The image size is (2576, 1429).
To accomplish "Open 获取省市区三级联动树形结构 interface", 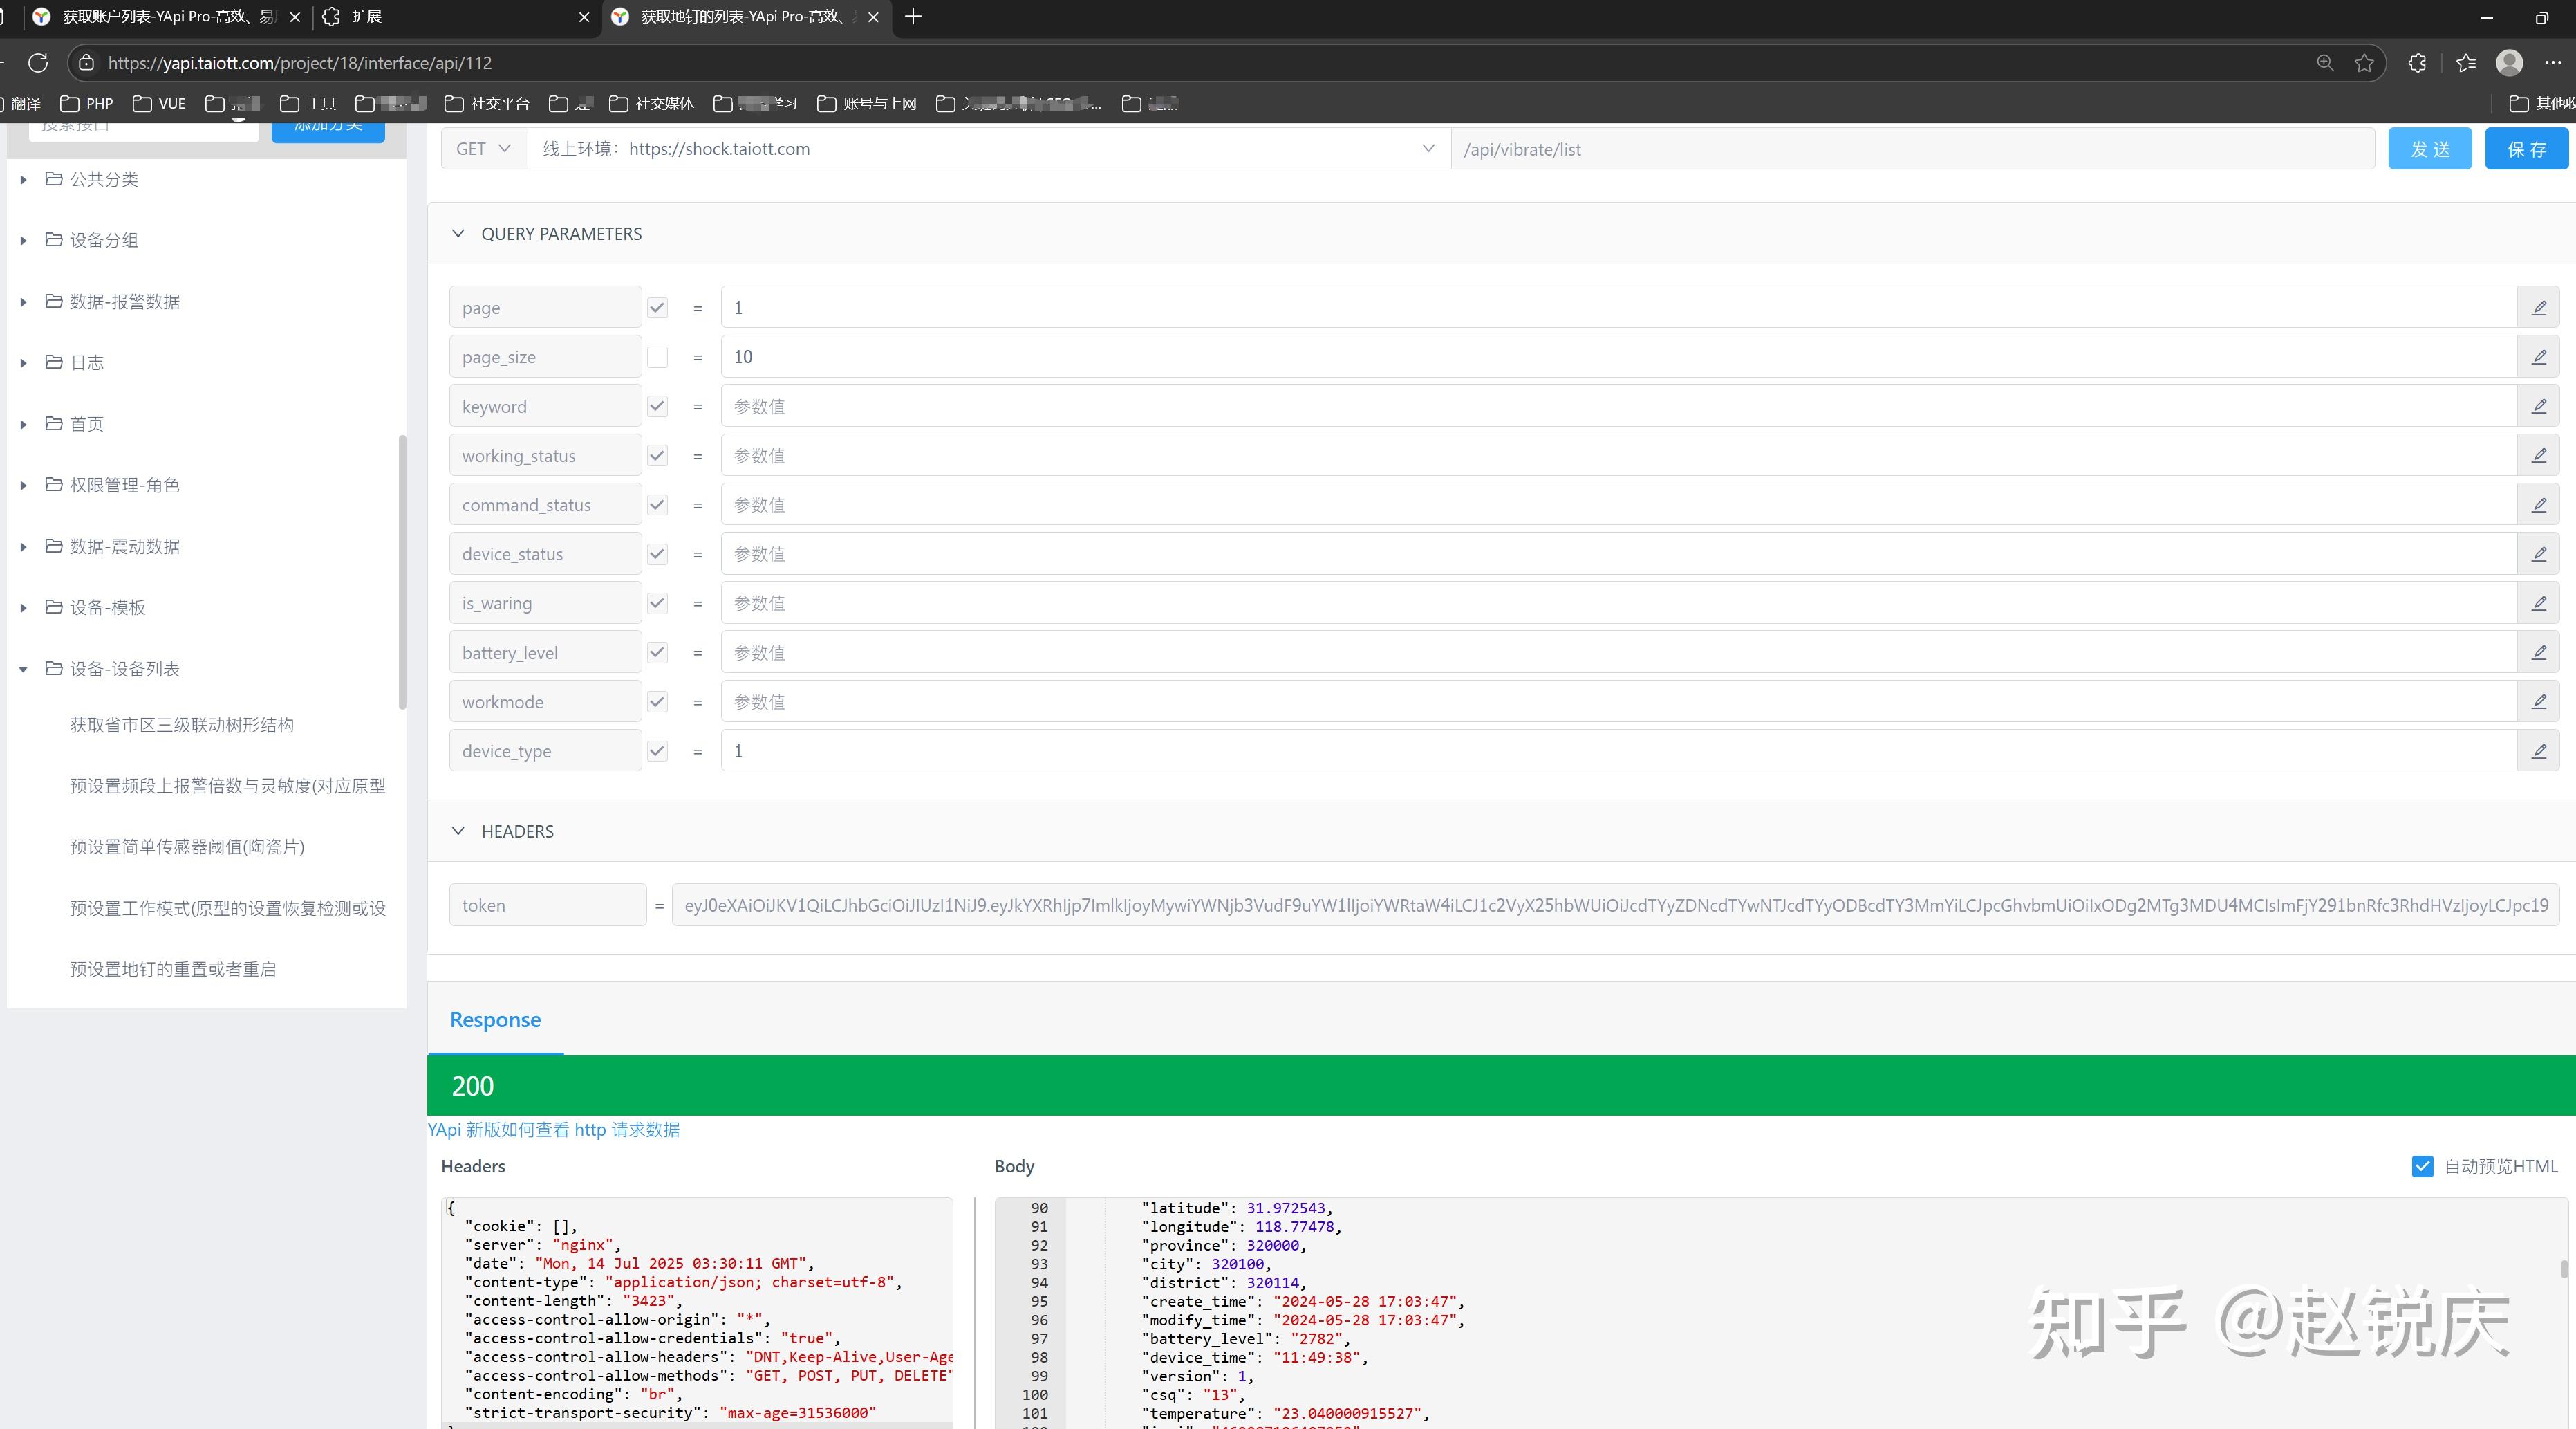I will coord(182,724).
